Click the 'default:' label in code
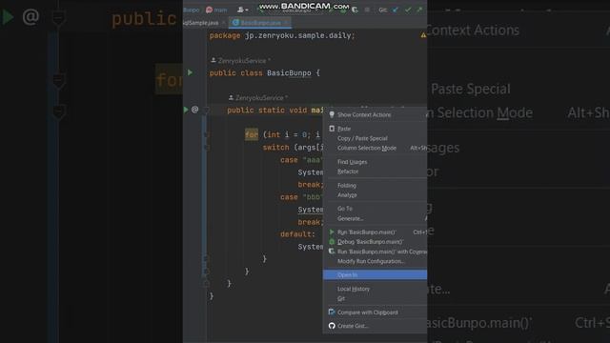 tap(297, 234)
